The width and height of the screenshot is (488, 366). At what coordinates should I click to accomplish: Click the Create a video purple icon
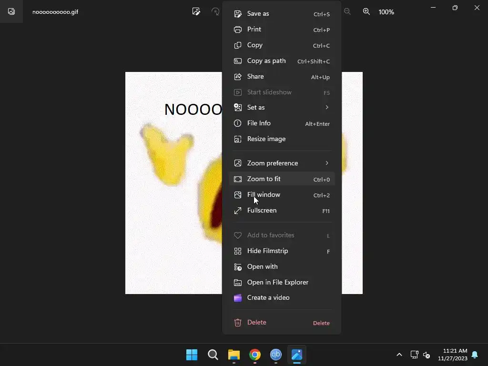pos(238,298)
